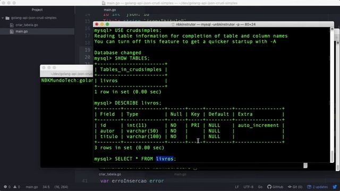Click highlighted word livros in SELECT command

point(165,159)
